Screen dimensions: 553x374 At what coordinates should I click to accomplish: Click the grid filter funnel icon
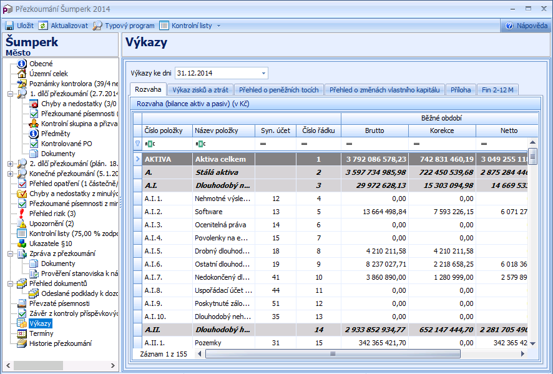(137, 144)
